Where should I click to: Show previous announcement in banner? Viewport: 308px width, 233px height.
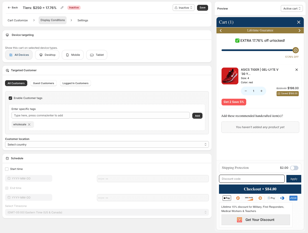pos(221,30)
